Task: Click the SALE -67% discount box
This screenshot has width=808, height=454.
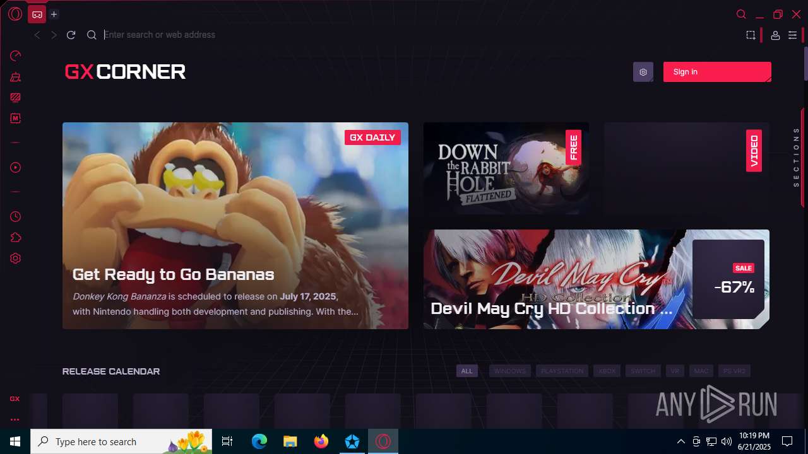Action: [x=728, y=279]
